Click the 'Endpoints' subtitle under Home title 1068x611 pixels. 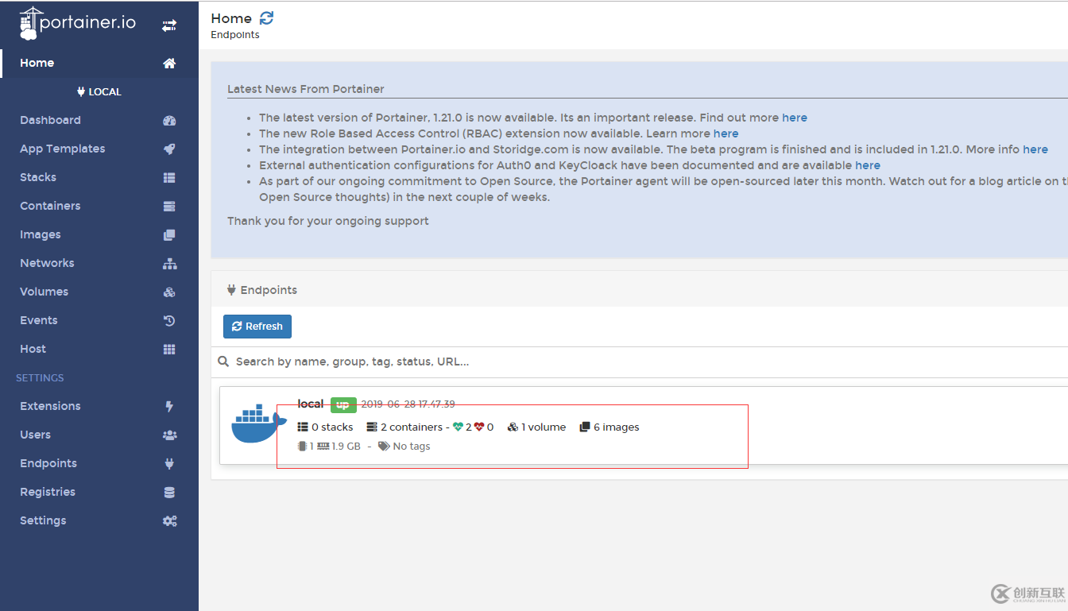tap(235, 35)
